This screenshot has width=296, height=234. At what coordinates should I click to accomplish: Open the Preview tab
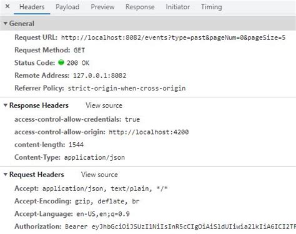click(102, 7)
